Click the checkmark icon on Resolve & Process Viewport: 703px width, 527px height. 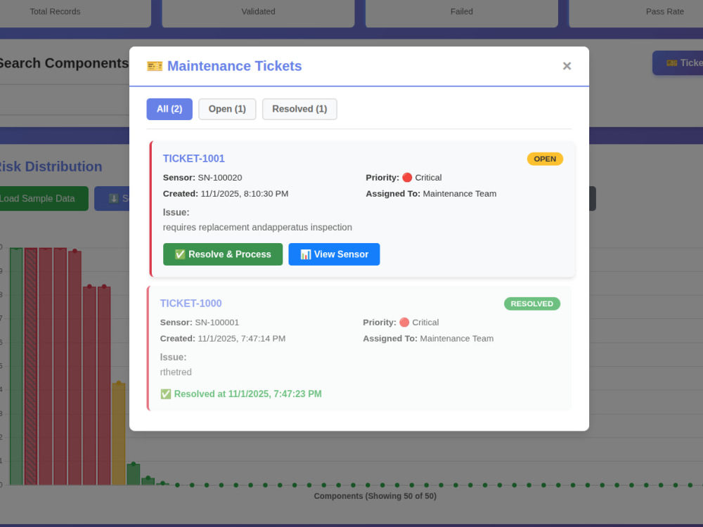point(180,254)
